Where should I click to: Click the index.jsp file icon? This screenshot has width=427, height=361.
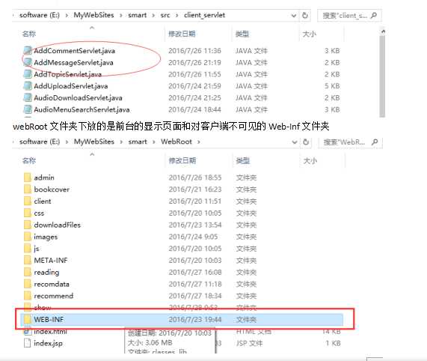pyautogui.click(x=27, y=343)
